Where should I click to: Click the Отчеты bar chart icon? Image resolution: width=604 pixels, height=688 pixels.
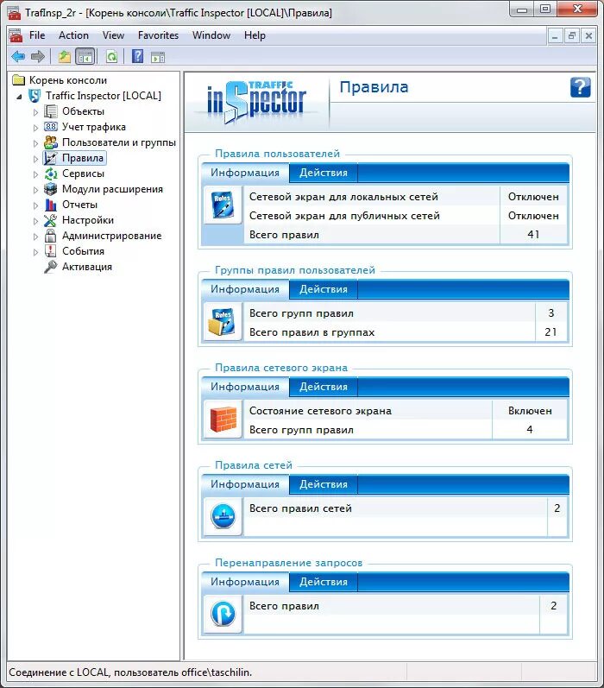point(51,205)
